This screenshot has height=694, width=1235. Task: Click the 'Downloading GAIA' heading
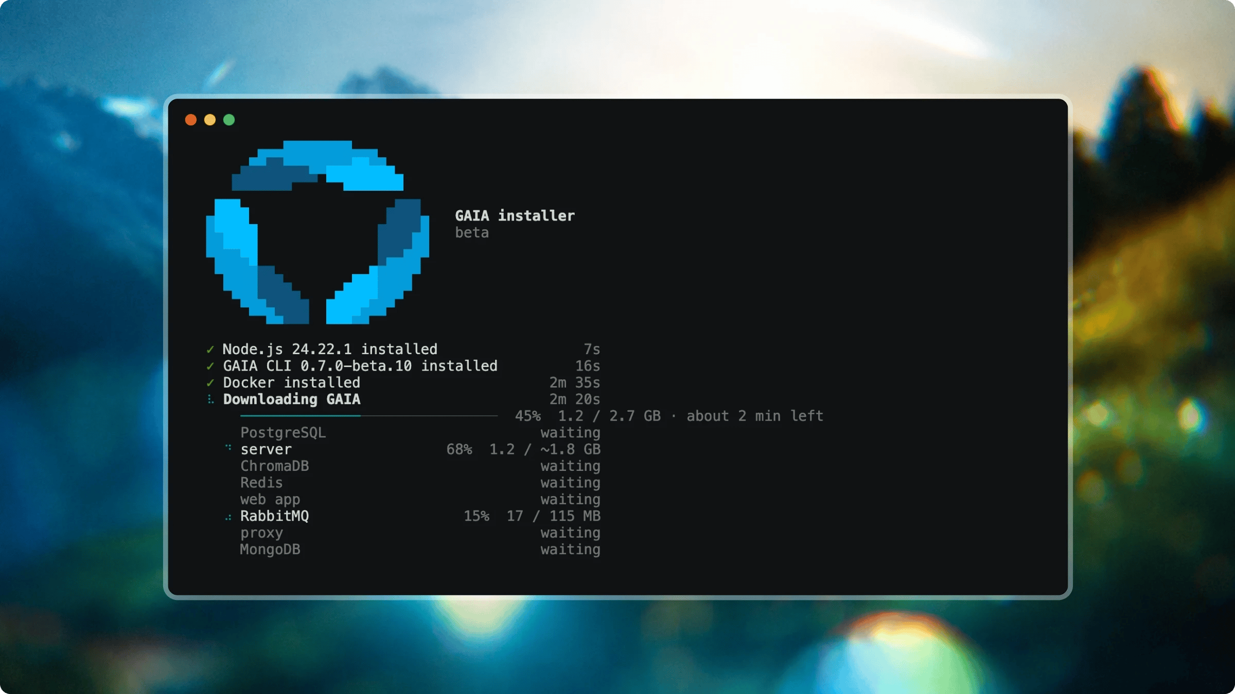[x=291, y=399]
